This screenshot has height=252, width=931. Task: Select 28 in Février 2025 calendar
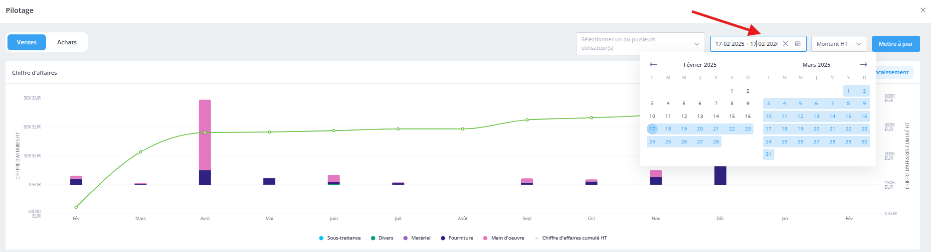tap(716, 142)
